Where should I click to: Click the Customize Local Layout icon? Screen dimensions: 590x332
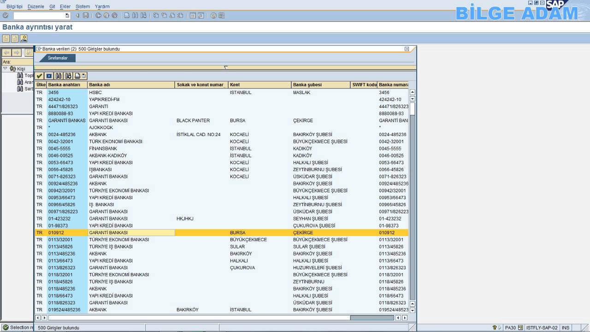[222, 16]
